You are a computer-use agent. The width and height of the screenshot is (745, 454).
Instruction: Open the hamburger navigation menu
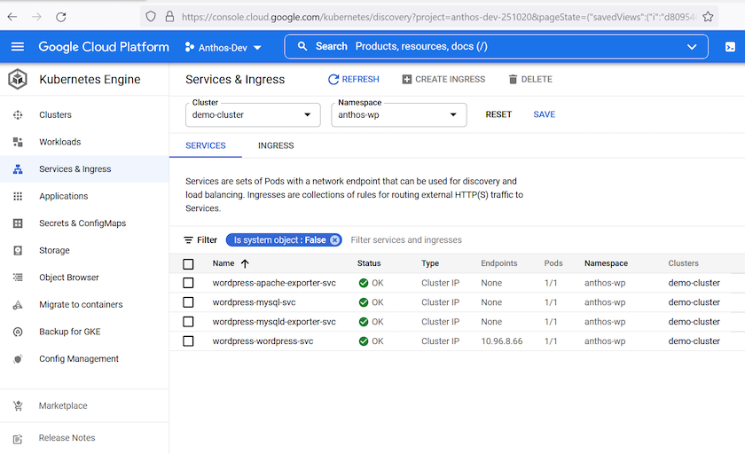tap(18, 47)
